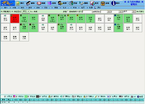Click the 全部房态 all room status button
Screen dimensions: 145x104
96,12
